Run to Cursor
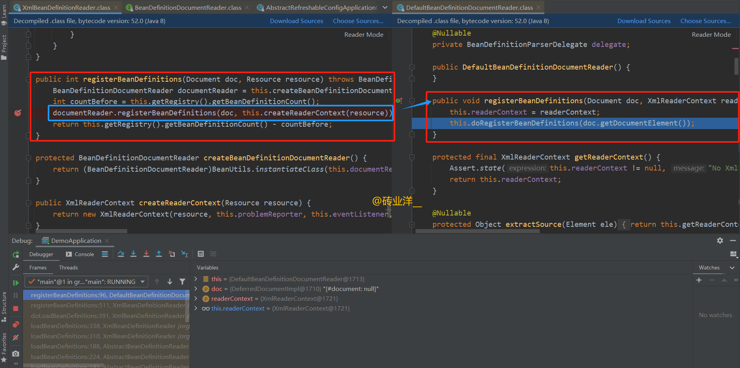 [x=184, y=254]
